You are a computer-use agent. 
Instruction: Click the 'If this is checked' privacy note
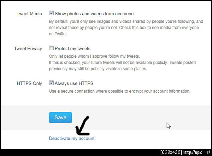tap(122, 65)
